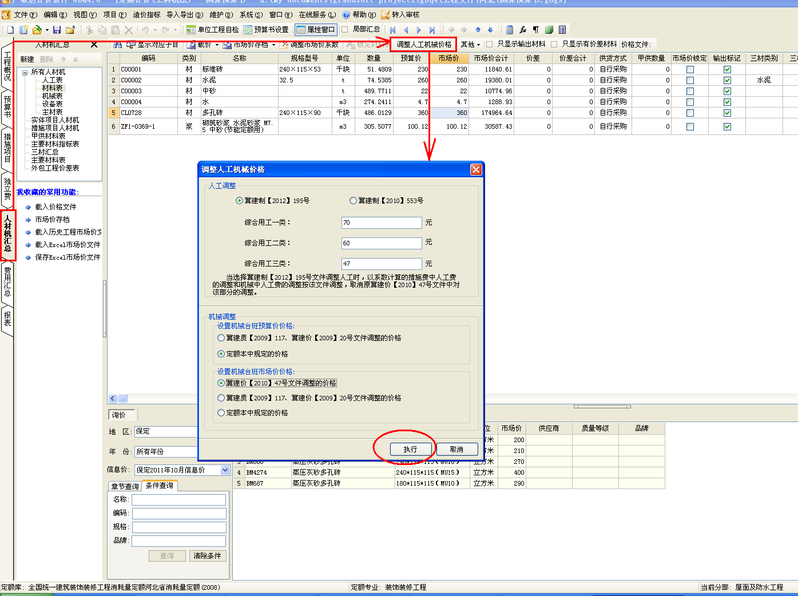Click next record blue arrow

tap(419, 30)
